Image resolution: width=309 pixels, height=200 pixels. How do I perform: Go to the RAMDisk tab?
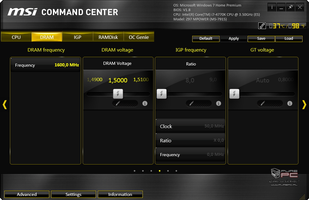click(x=108, y=37)
